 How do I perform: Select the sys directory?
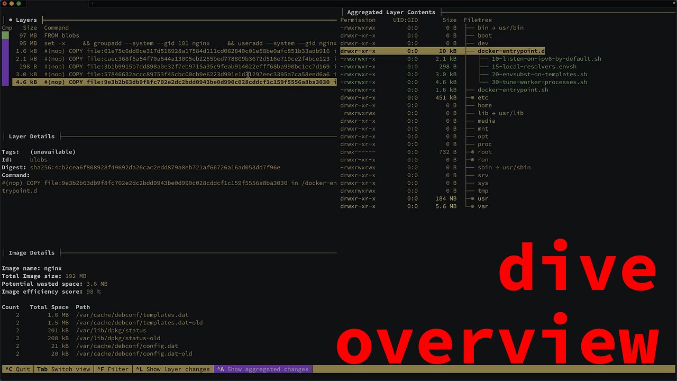pos(483,183)
